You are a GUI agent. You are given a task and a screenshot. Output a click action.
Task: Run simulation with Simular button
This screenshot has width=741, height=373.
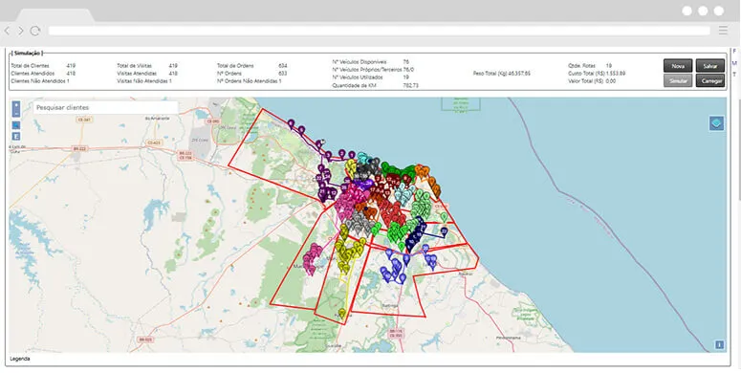coord(678,81)
